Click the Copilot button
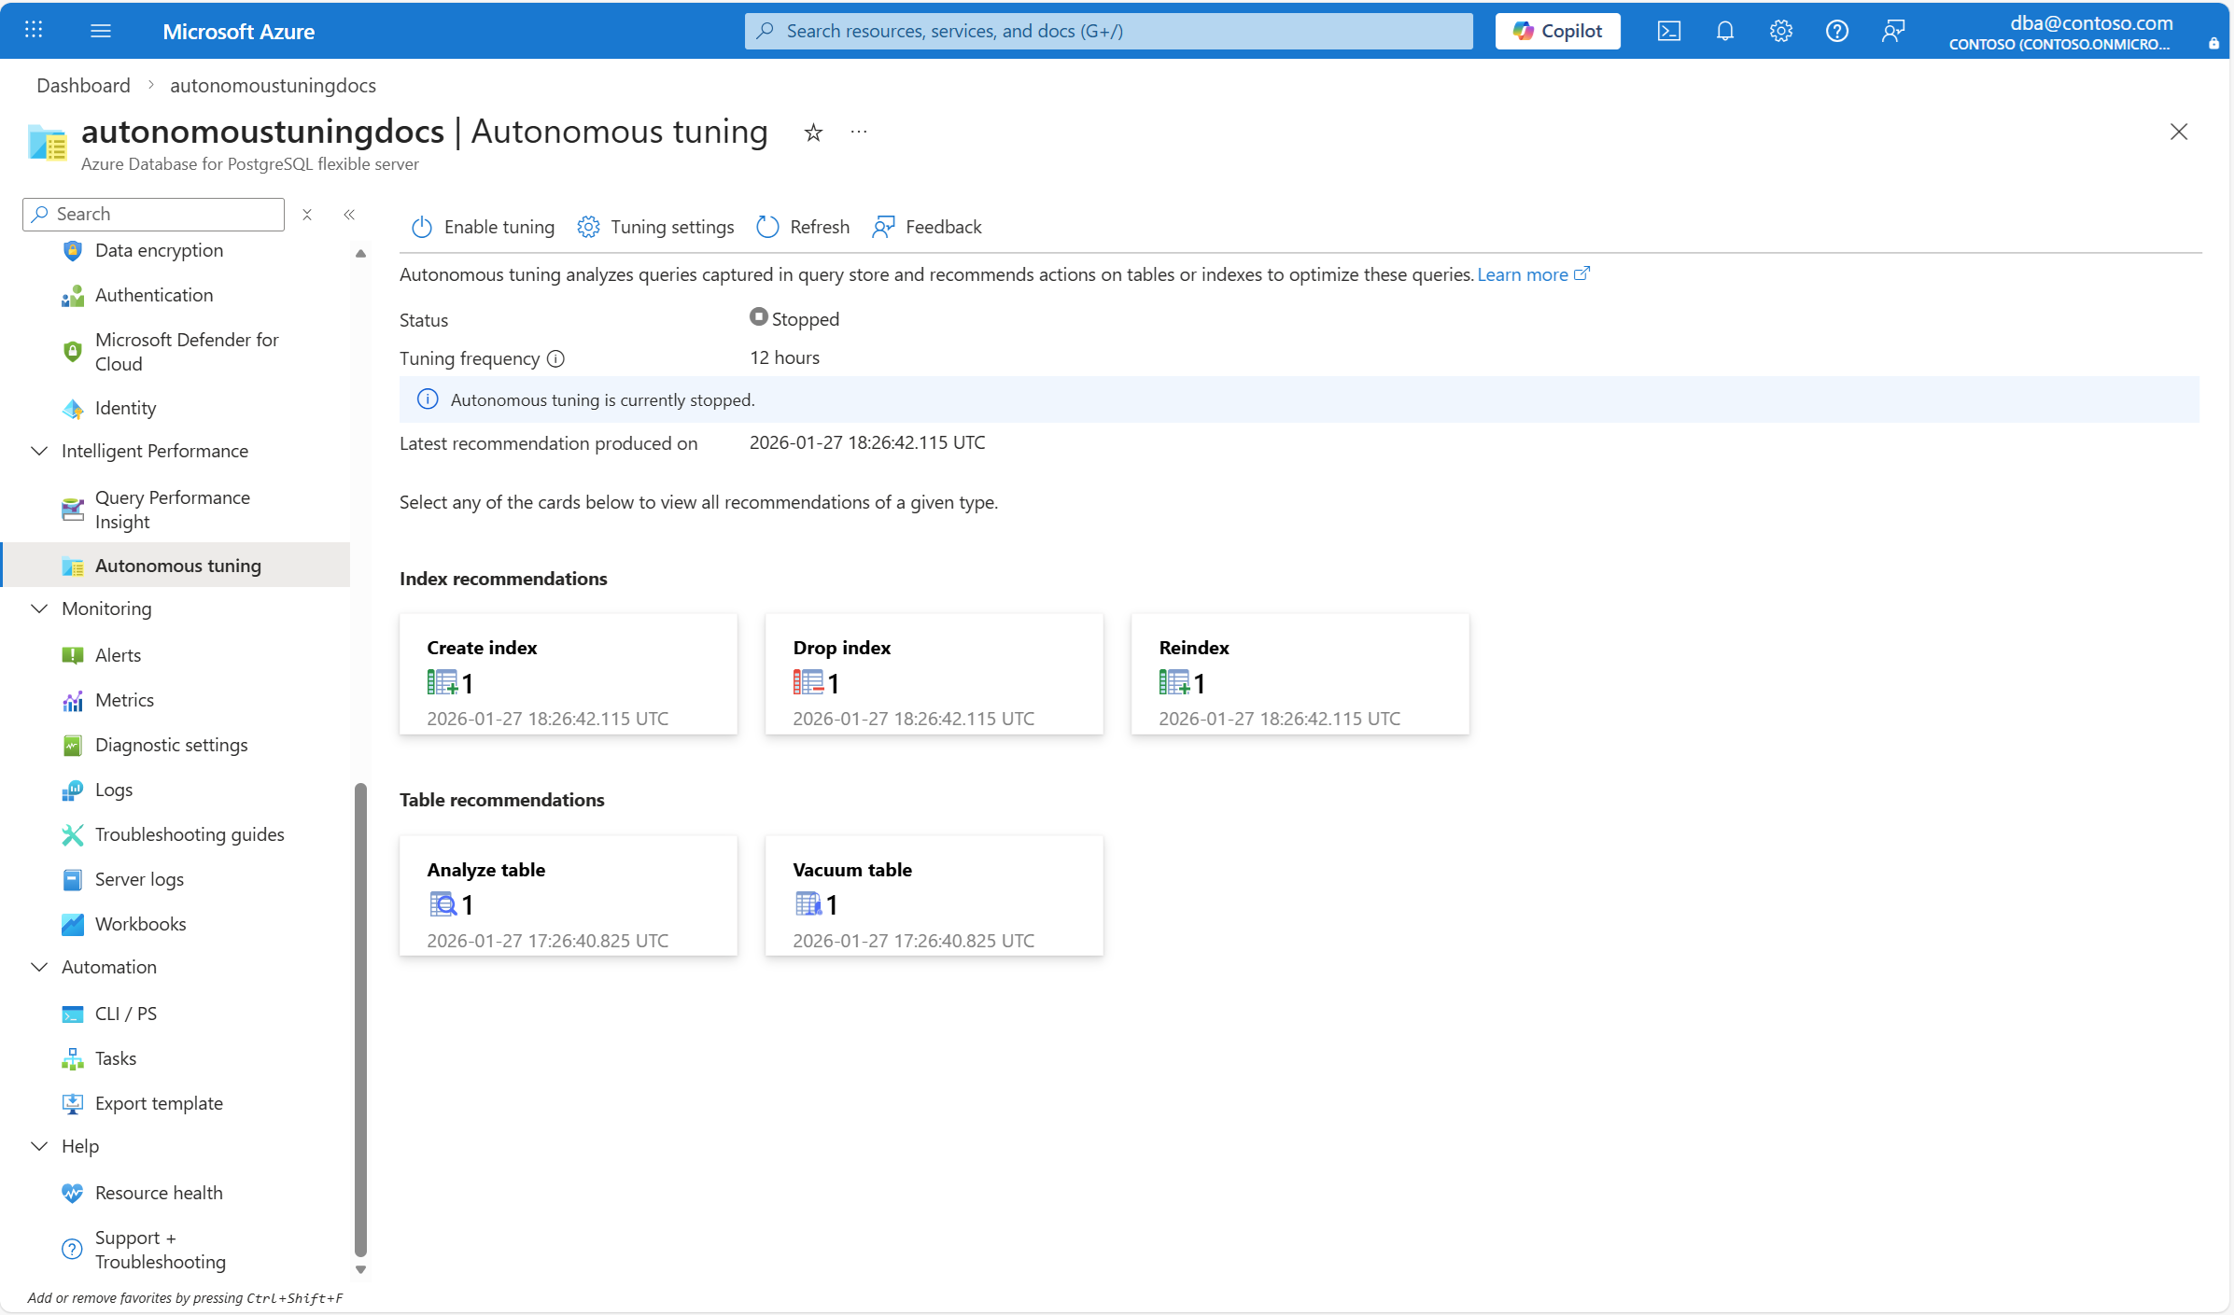The image size is (2234, 1315). click(1557, 31)
